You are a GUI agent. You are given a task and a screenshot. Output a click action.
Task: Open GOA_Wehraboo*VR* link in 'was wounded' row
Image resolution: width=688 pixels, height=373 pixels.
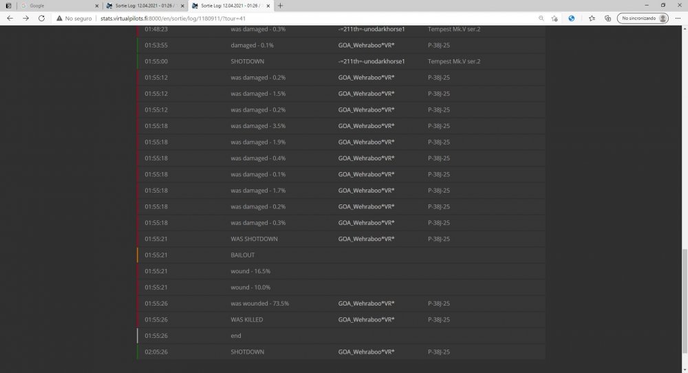click(x=366, y=303)
